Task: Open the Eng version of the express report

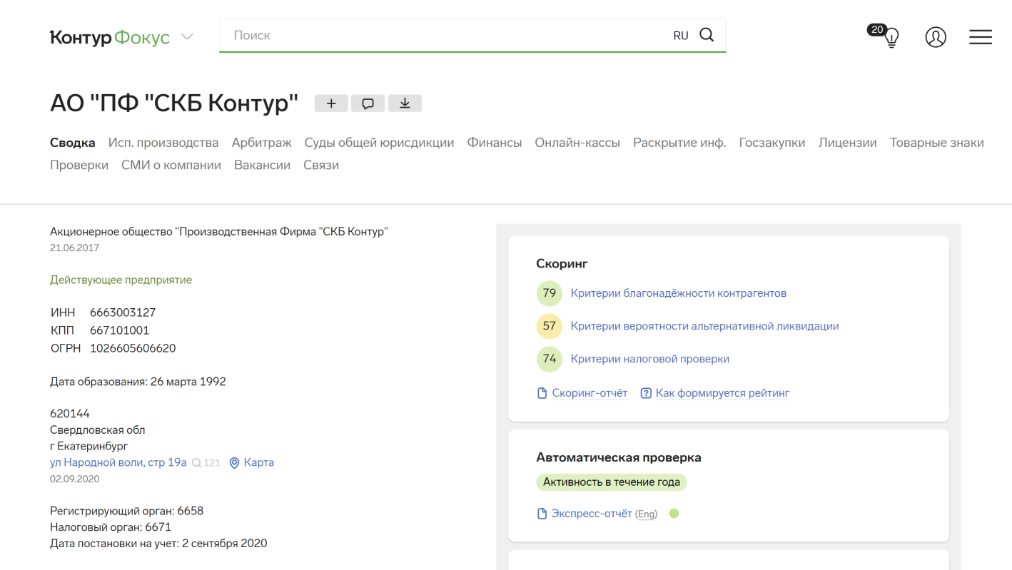Action: coord(647,514)
